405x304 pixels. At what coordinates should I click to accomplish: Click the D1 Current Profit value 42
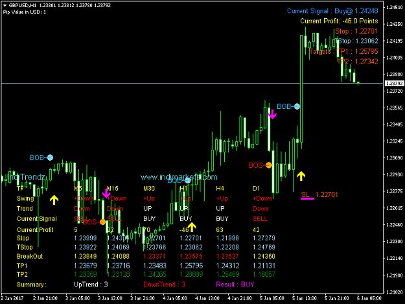(x=256, y=229)
